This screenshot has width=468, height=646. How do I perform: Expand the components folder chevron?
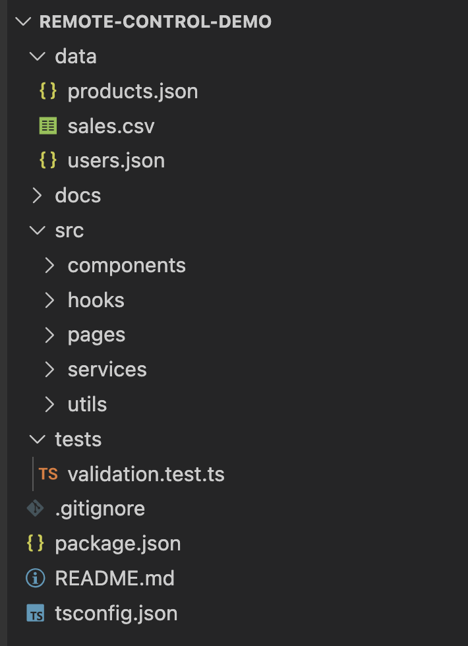coord(49,265)
